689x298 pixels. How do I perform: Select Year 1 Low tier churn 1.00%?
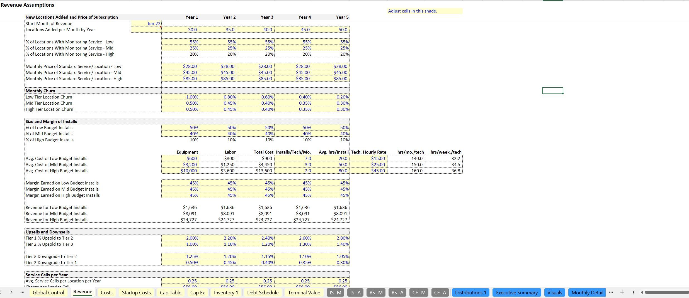click(180, 97)
